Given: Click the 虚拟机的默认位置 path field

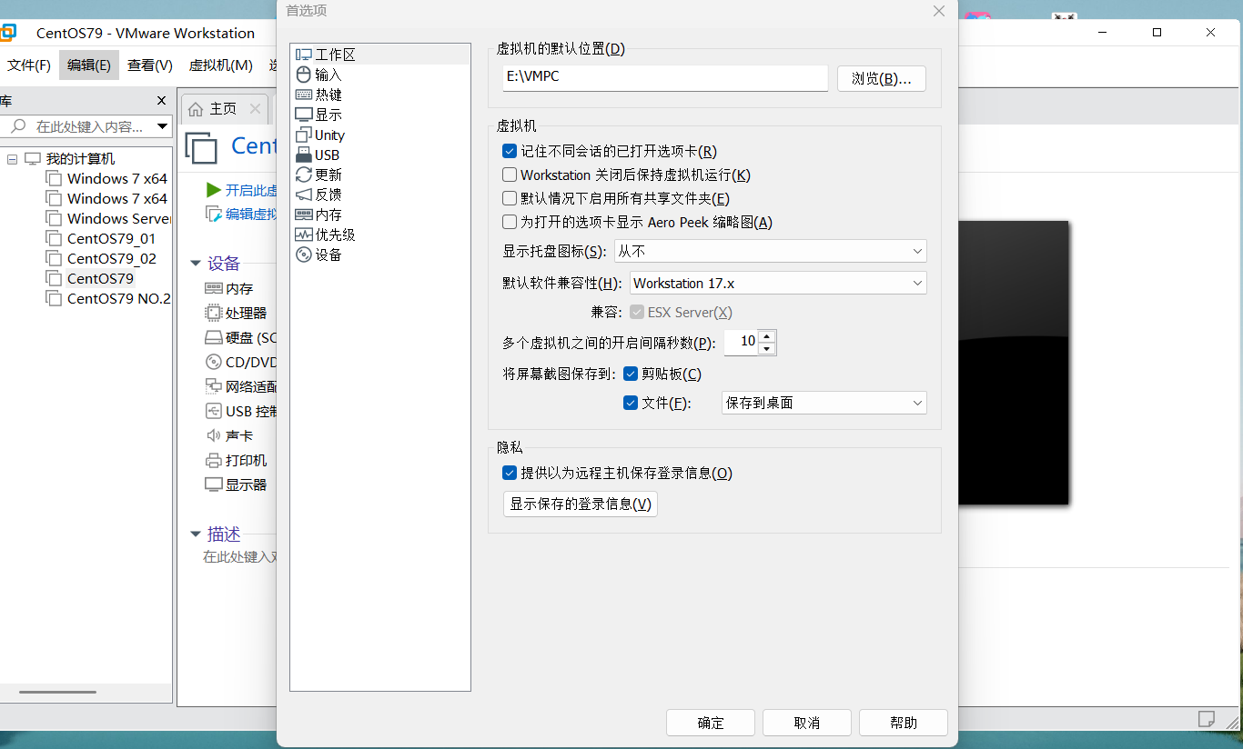Looking at the screenshot, I should coord(665,77).
